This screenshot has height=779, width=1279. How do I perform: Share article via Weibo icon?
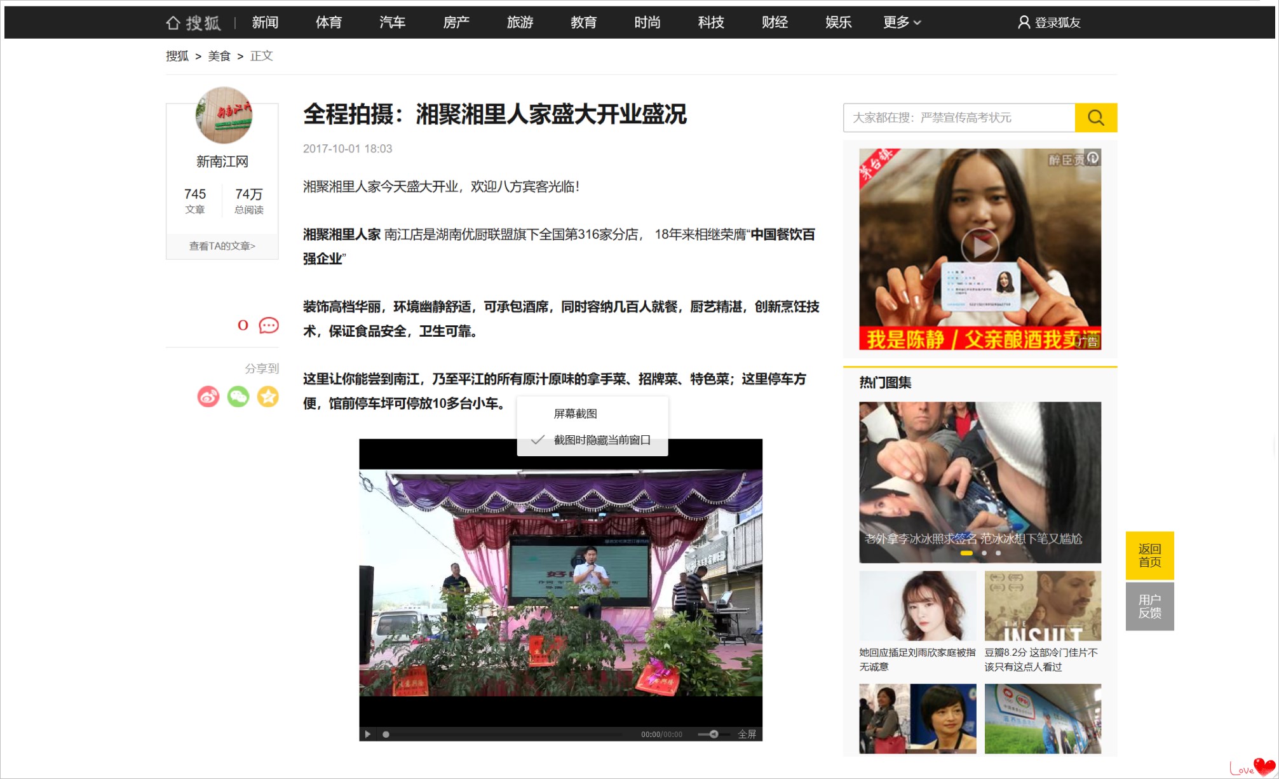point(208,396)
